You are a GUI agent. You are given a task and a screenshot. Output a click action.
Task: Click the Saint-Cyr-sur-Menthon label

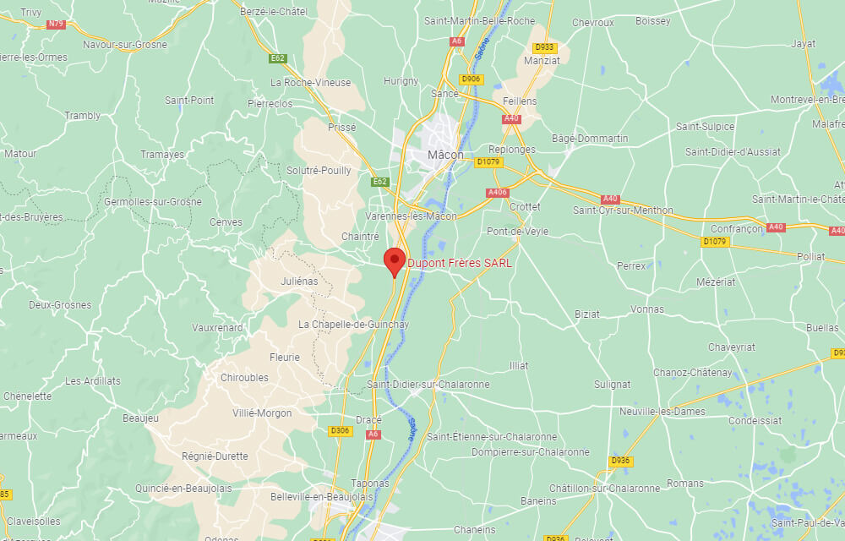click(623, 210)
